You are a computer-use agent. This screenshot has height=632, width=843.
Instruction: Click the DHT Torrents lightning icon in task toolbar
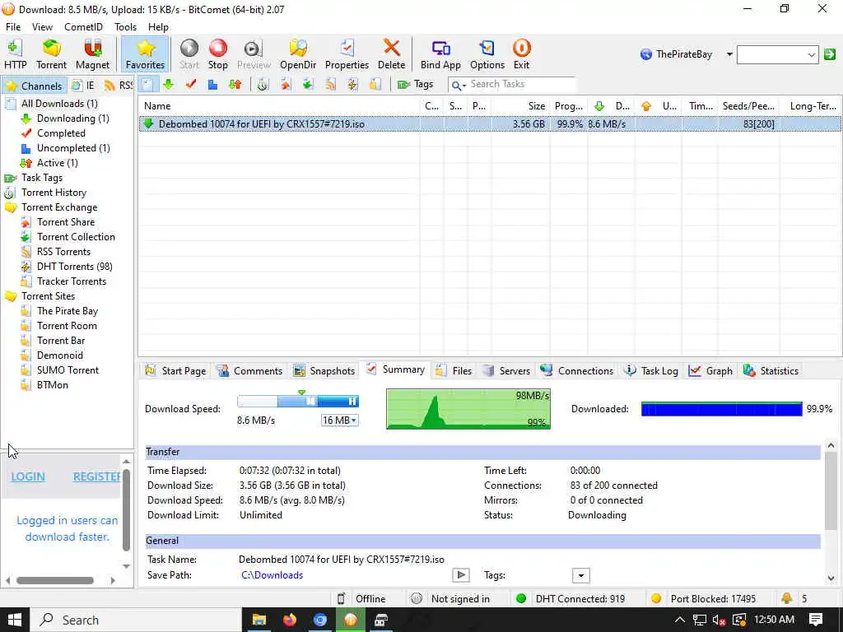[x=352, y=85]
